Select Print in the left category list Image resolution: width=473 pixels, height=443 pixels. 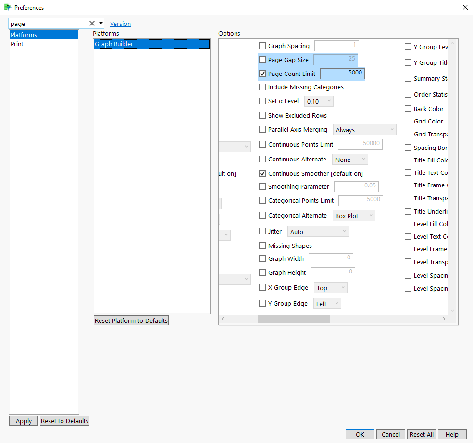pos(17,44)
